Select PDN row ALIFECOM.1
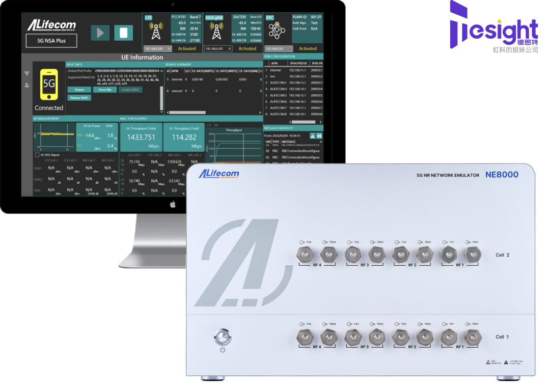The width and height of the screenshot is (550, 392). point(294,83)
